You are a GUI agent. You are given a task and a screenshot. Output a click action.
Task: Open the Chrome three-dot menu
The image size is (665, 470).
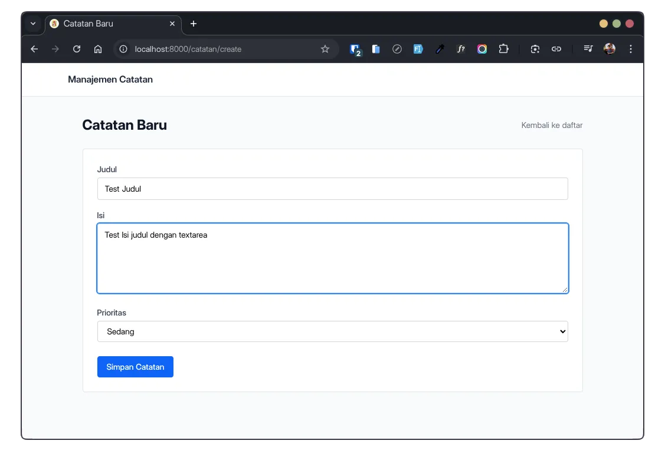click(x=631, y=49)
